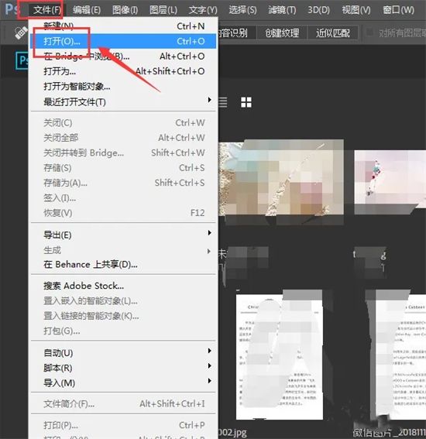426x439 pixels.
Task: Select 内容识别 option button
Action: point(237,33)
